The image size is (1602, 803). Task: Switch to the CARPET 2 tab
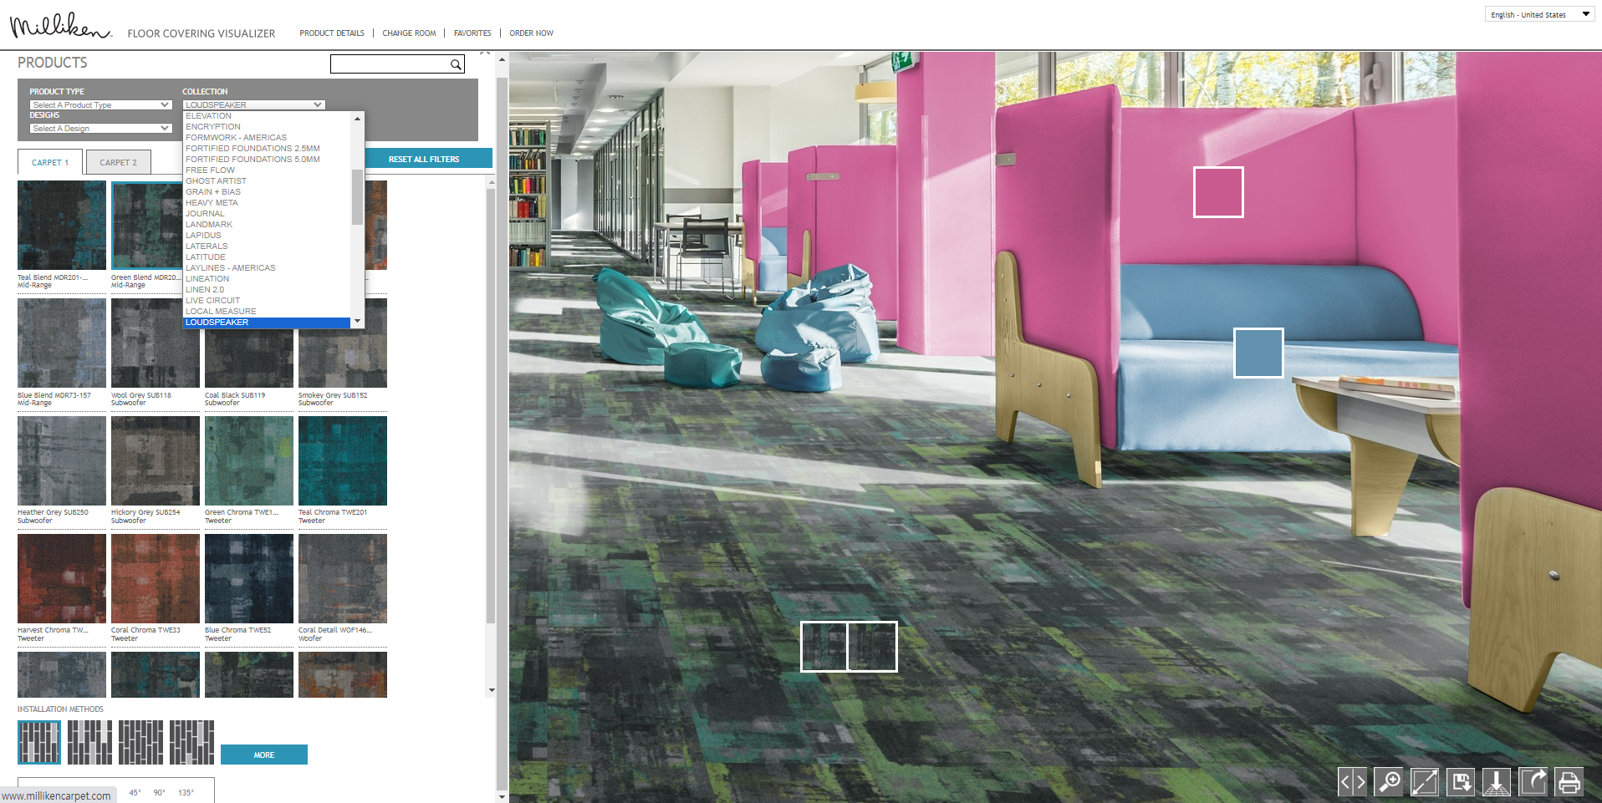click(x=118, y=162)
